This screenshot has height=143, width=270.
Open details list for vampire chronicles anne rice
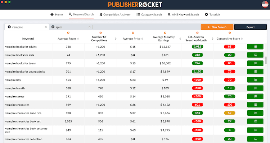coord(255,113)
